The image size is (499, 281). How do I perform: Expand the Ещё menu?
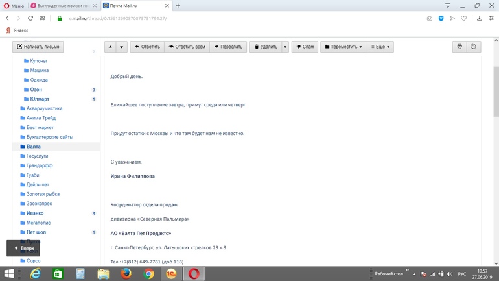click(380, 47)
